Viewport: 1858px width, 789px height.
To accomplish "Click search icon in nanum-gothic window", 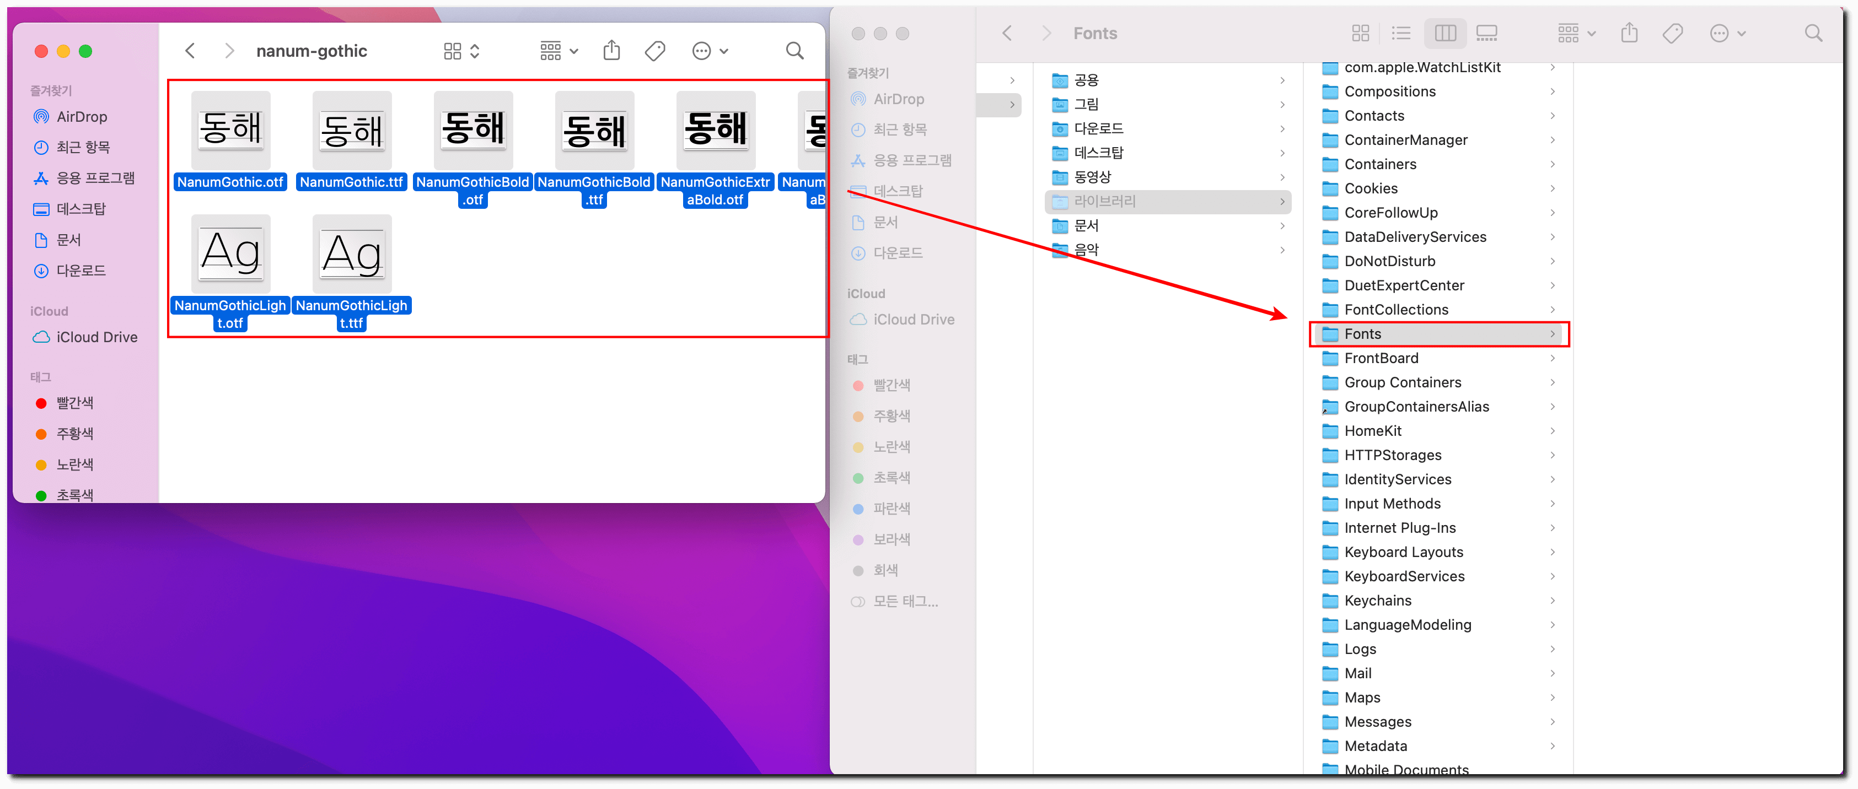I will click(x=794, y=51).
